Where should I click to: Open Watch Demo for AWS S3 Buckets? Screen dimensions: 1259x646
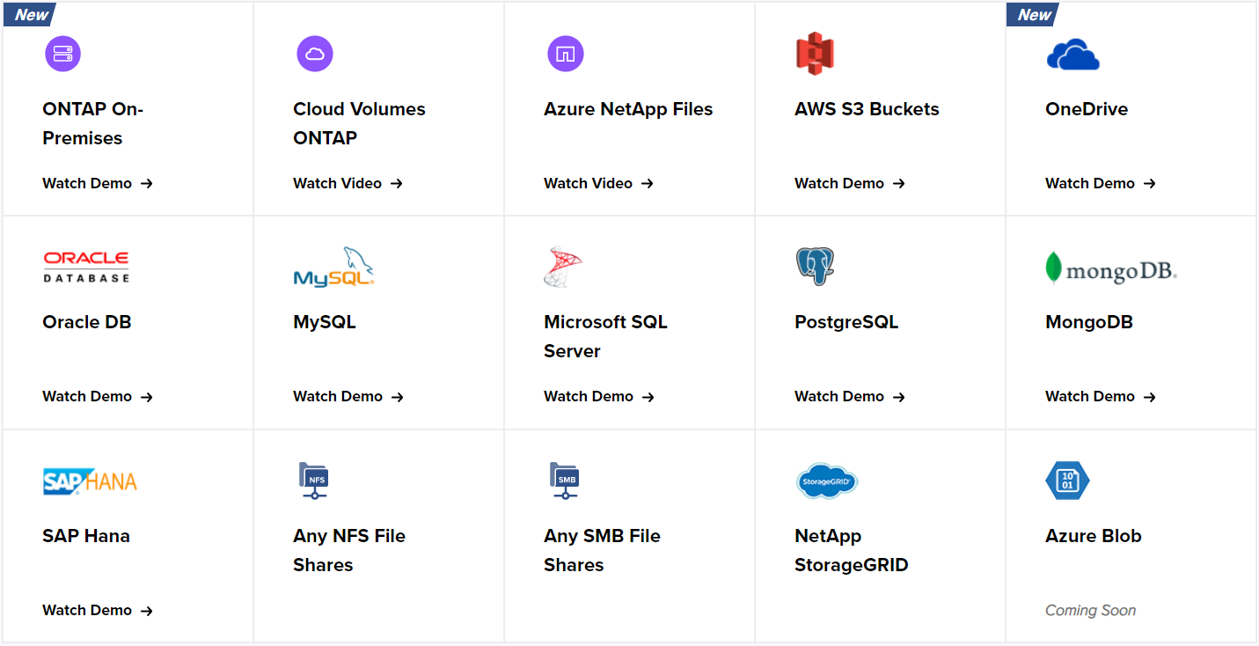coord(850,183)
